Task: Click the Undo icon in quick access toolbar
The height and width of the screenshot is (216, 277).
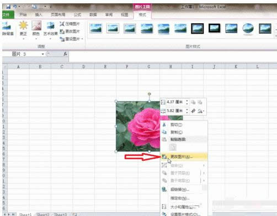Action: click(x=15, y=7)
